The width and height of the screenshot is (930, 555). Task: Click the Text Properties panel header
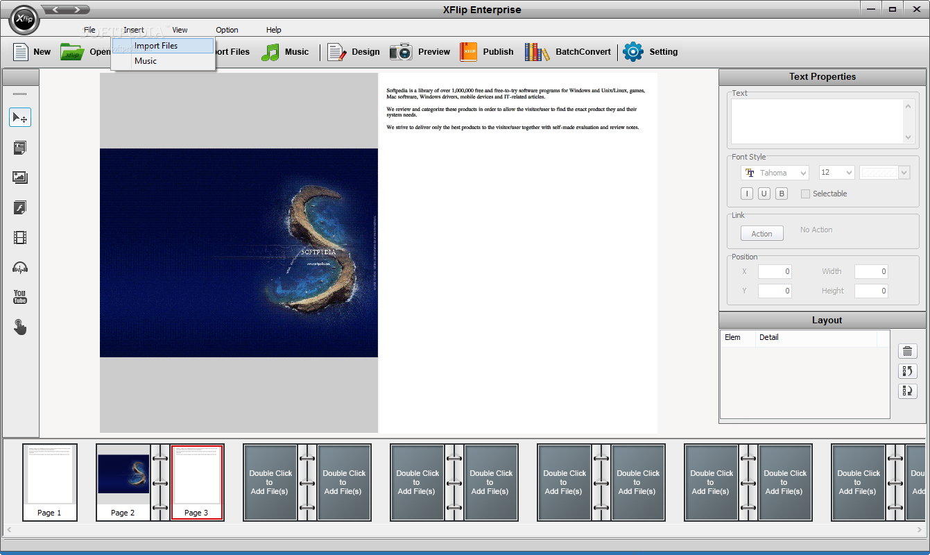[823, 76]
